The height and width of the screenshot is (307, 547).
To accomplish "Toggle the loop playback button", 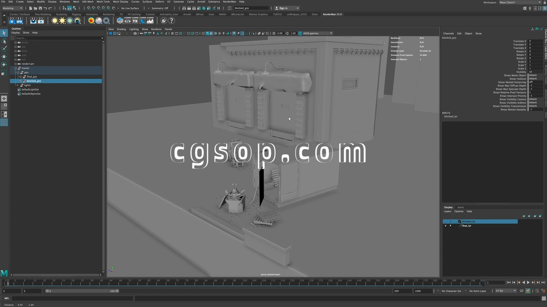I will (522, 291).
